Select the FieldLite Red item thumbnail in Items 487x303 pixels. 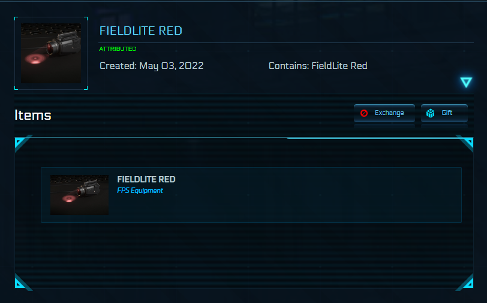80,195
